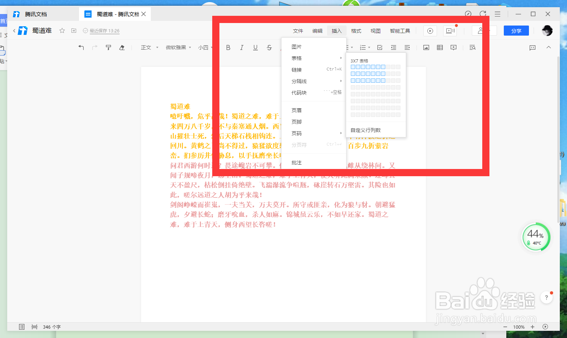Open the 智能工具 menu
Screen dimensions: 567x338
(x=400, y=31)
